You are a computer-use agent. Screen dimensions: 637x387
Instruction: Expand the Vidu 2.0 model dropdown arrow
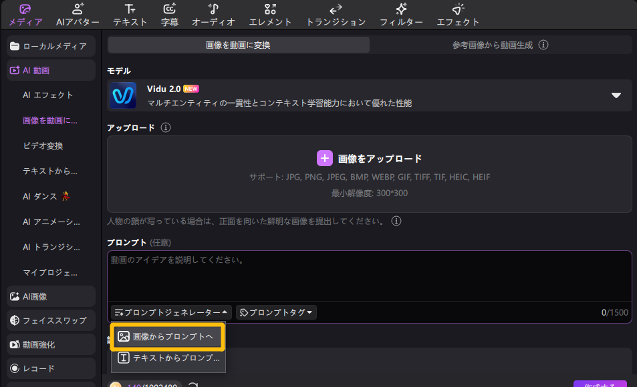pos(616,95)
